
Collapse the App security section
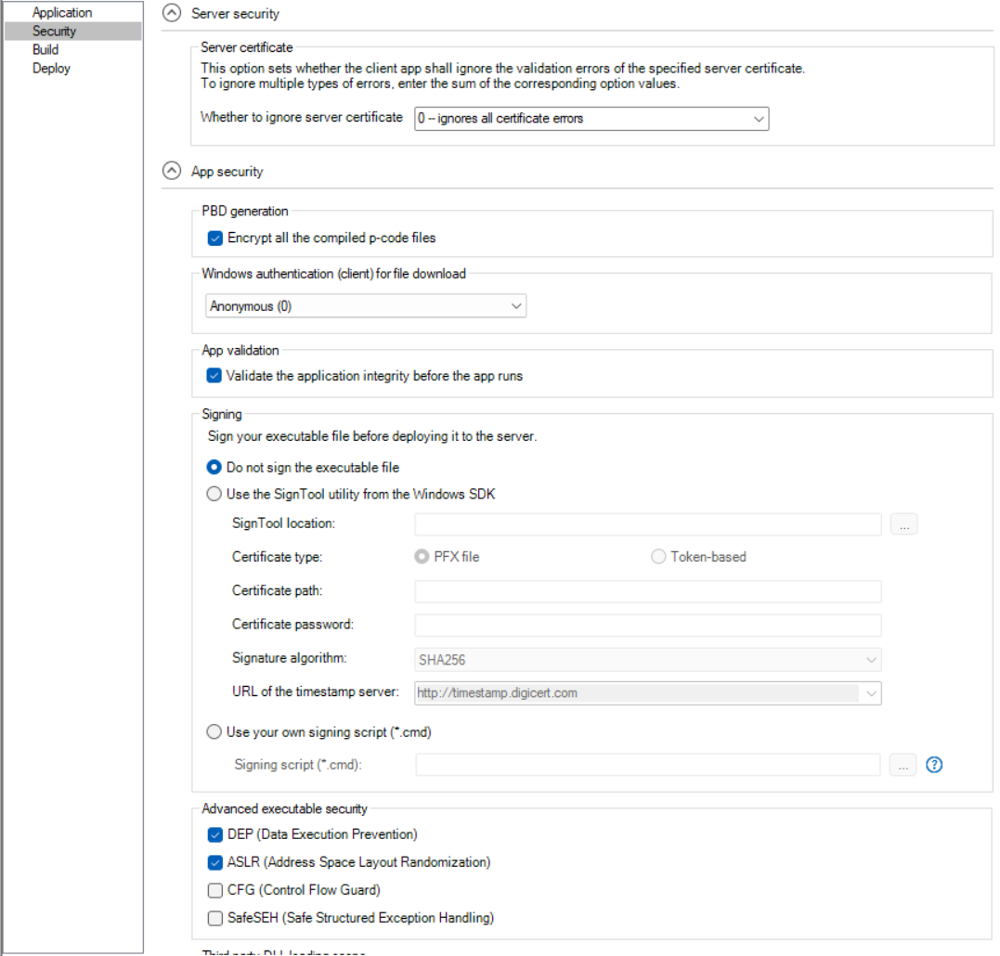pyautogui.click(x=172, y=172)
